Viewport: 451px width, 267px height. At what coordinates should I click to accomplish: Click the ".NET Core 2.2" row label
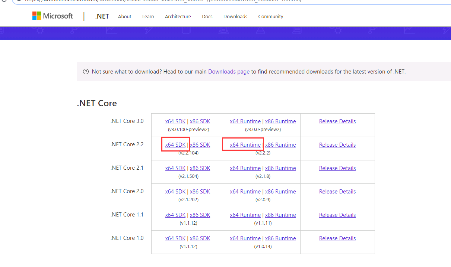tap(127, 144)
